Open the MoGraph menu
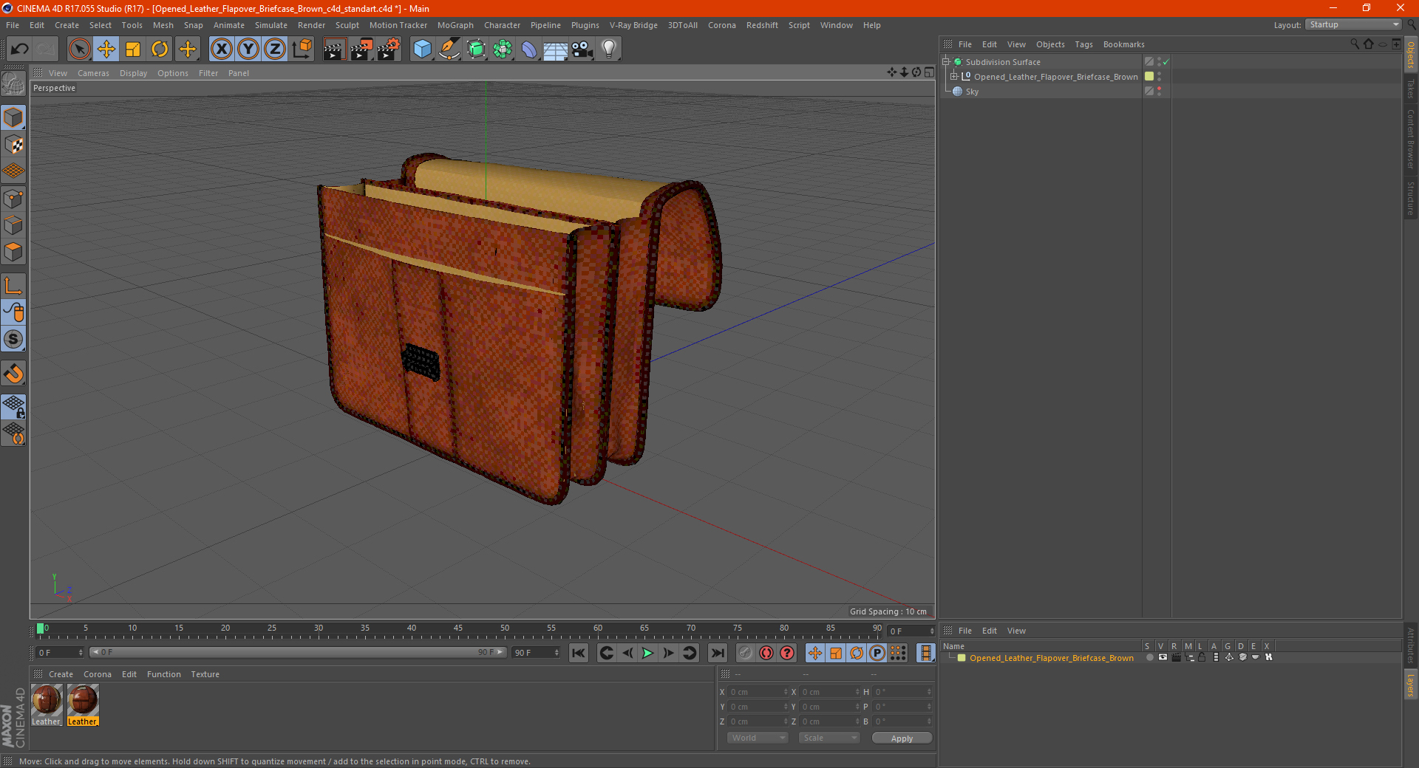This screenshot has width=1419, height=768. click(x=455, y=25)
